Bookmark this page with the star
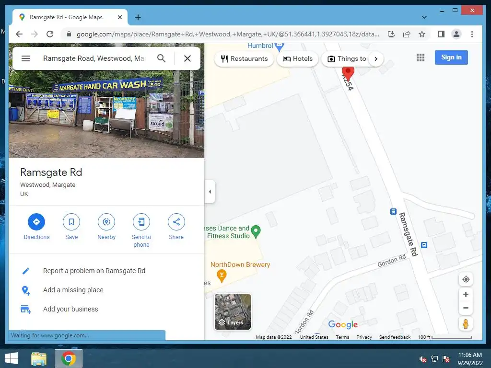Viewport: 491px width, 368px height. pos(422,34)
